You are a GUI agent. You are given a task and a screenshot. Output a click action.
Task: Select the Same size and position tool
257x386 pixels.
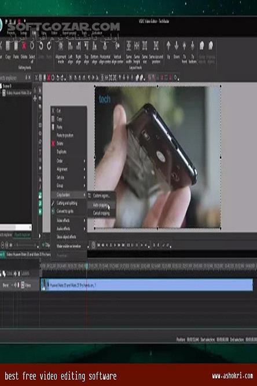(x=156, y=46)
